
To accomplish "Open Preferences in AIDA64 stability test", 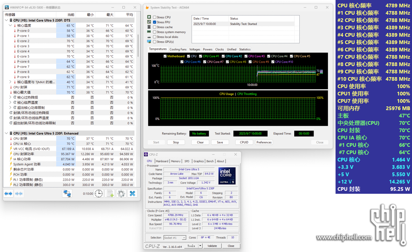I will (x=264, y=142).
